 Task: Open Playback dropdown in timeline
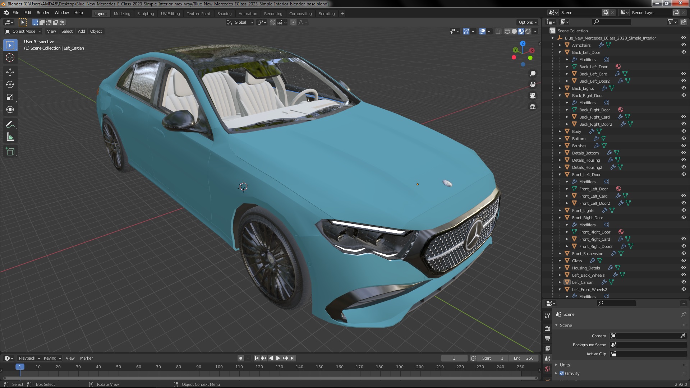(29, 358)
